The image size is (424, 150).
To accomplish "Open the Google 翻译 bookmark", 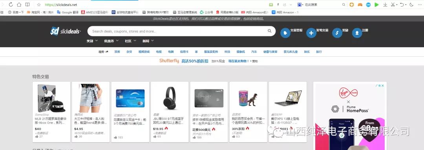I will (x=68, y=12).
